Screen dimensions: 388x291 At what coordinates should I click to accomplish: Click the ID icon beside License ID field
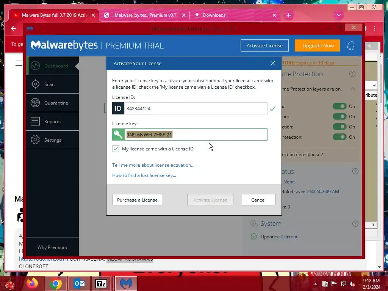point(118,108)
